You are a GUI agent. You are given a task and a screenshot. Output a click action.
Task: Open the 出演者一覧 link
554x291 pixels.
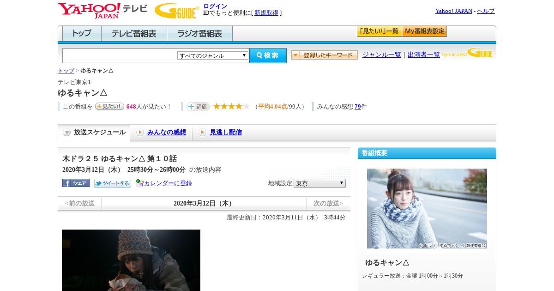pyautogui.click(x=423, y=55)
